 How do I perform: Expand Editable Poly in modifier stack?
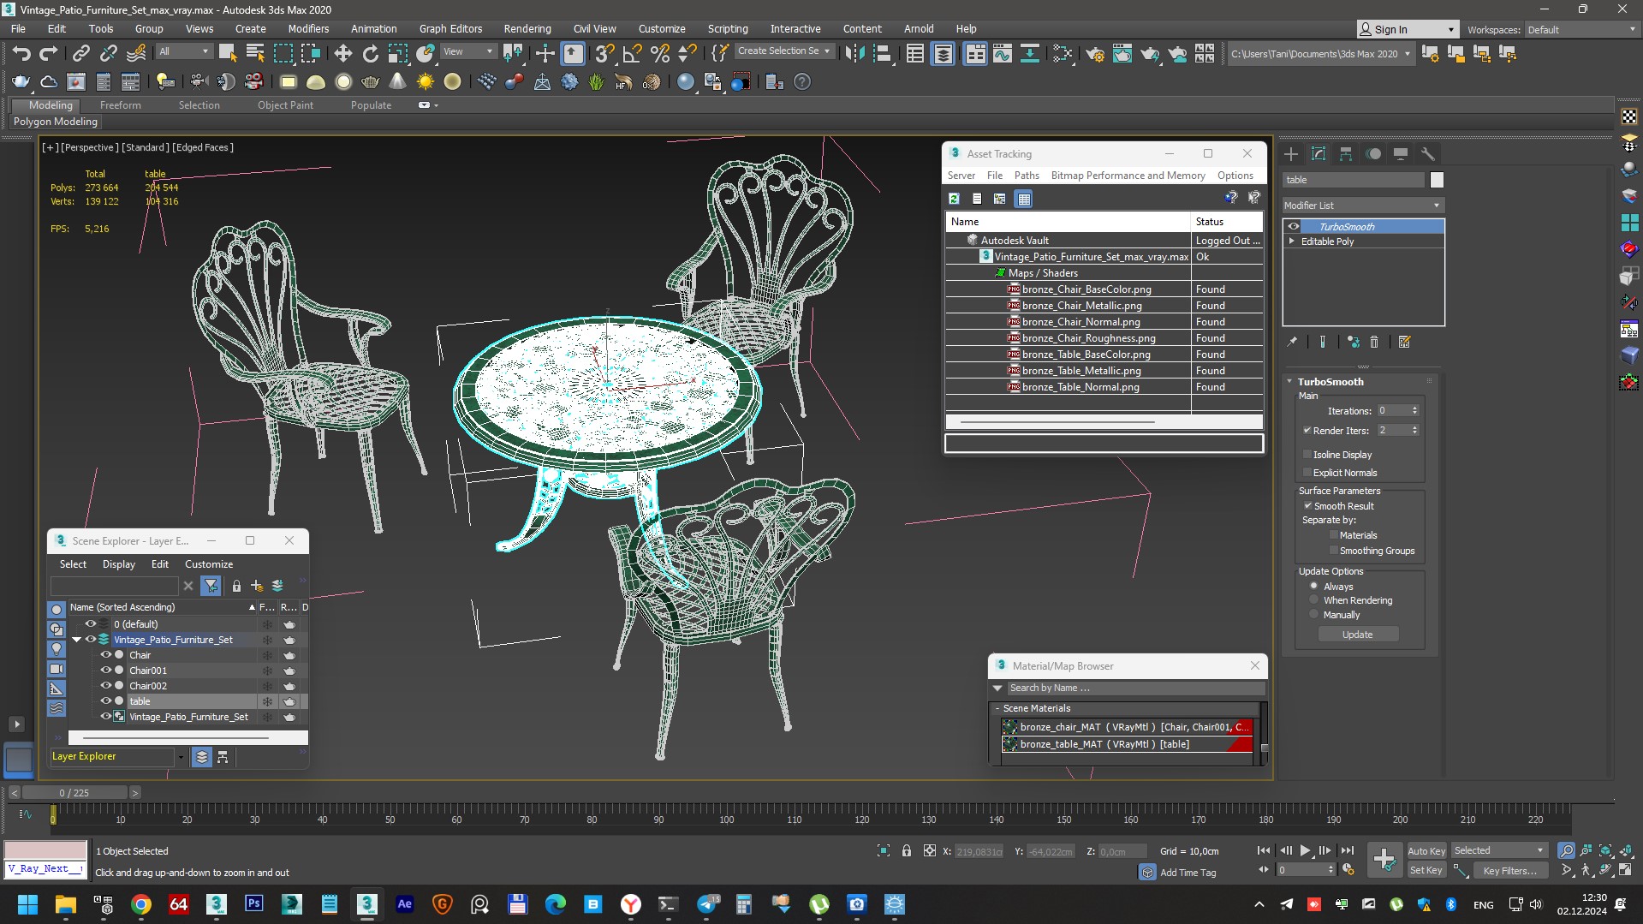1292,241
